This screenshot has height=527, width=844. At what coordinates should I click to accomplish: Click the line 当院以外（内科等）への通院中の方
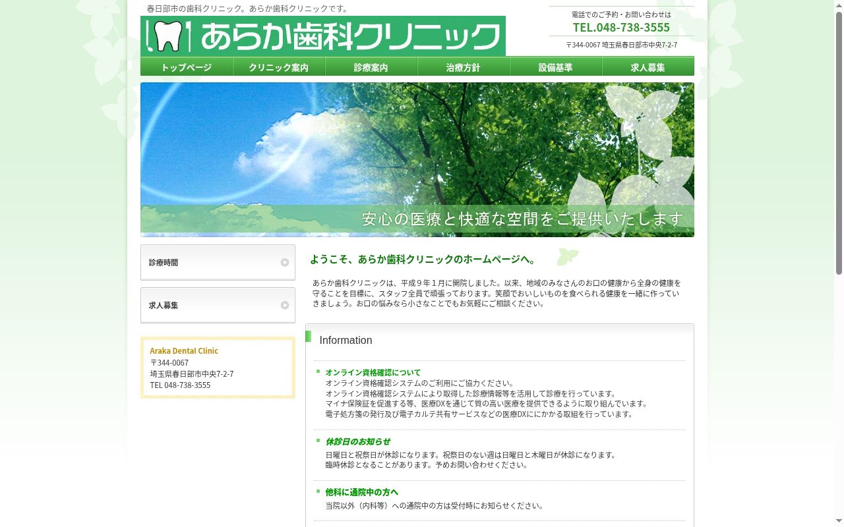(x=435, y=506)
